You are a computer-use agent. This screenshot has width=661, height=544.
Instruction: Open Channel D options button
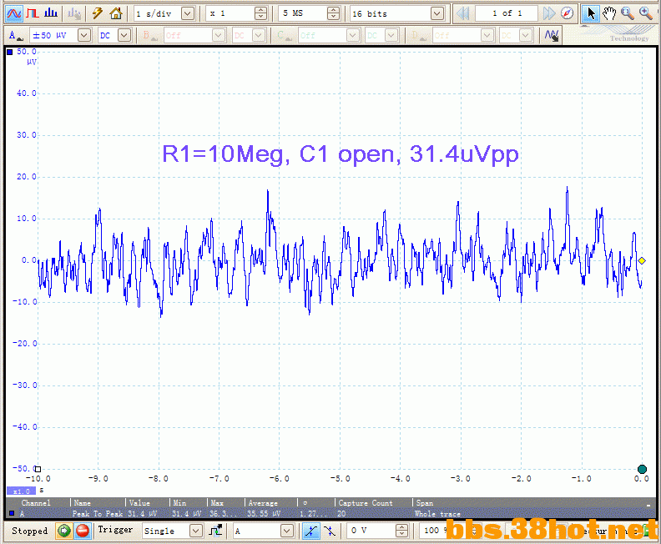coord(418,35)
